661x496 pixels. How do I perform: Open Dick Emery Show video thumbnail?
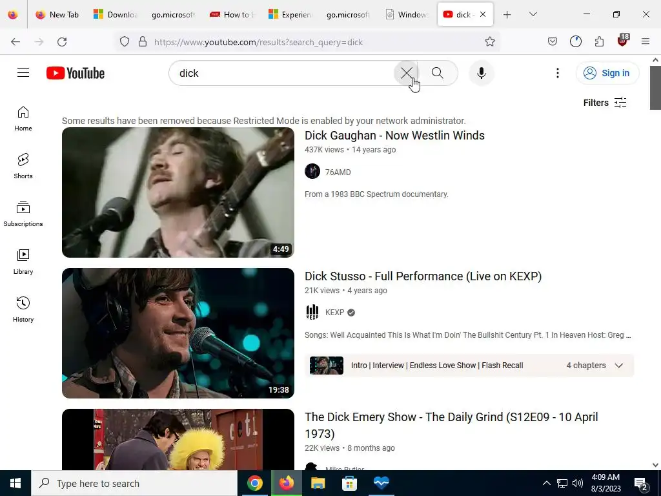[x=178, y=439]
